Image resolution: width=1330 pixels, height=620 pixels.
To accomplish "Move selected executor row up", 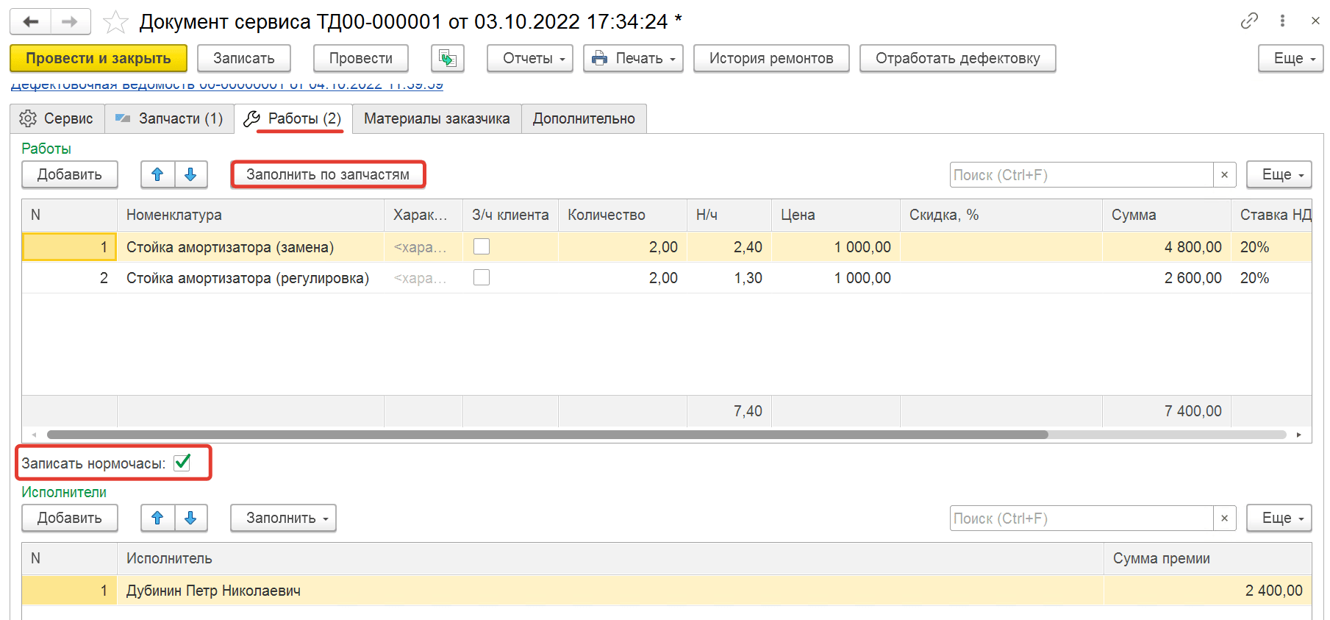I will (157, 518).
